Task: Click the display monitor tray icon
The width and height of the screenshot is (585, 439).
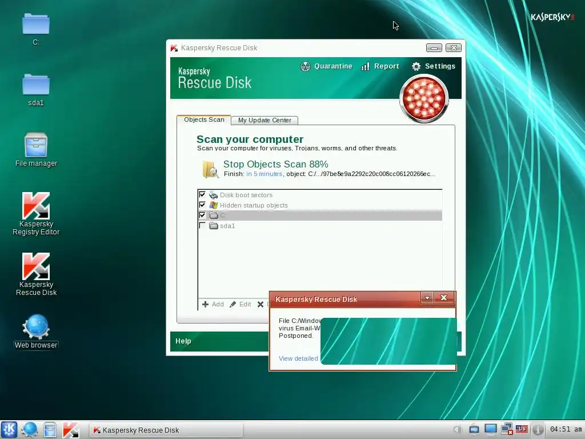Action: click(490, 429)
